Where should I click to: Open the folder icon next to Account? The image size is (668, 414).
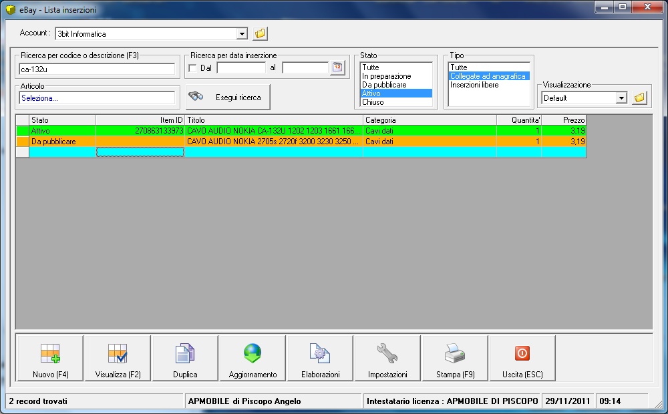click(260, 33)
